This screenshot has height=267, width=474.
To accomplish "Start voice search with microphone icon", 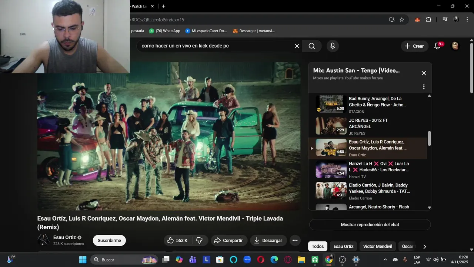I will click(333, 46).
